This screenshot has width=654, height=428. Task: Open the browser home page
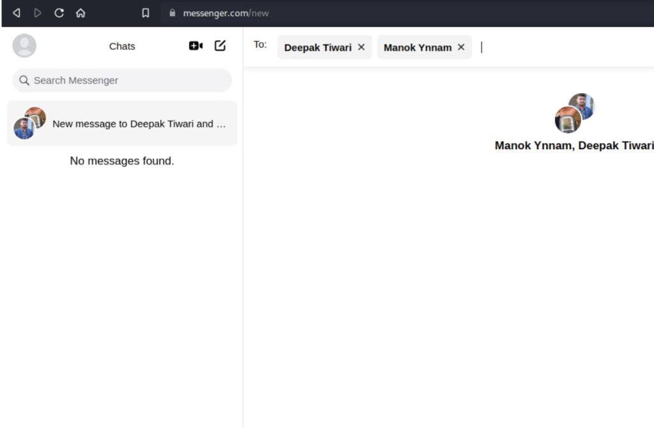80,13
